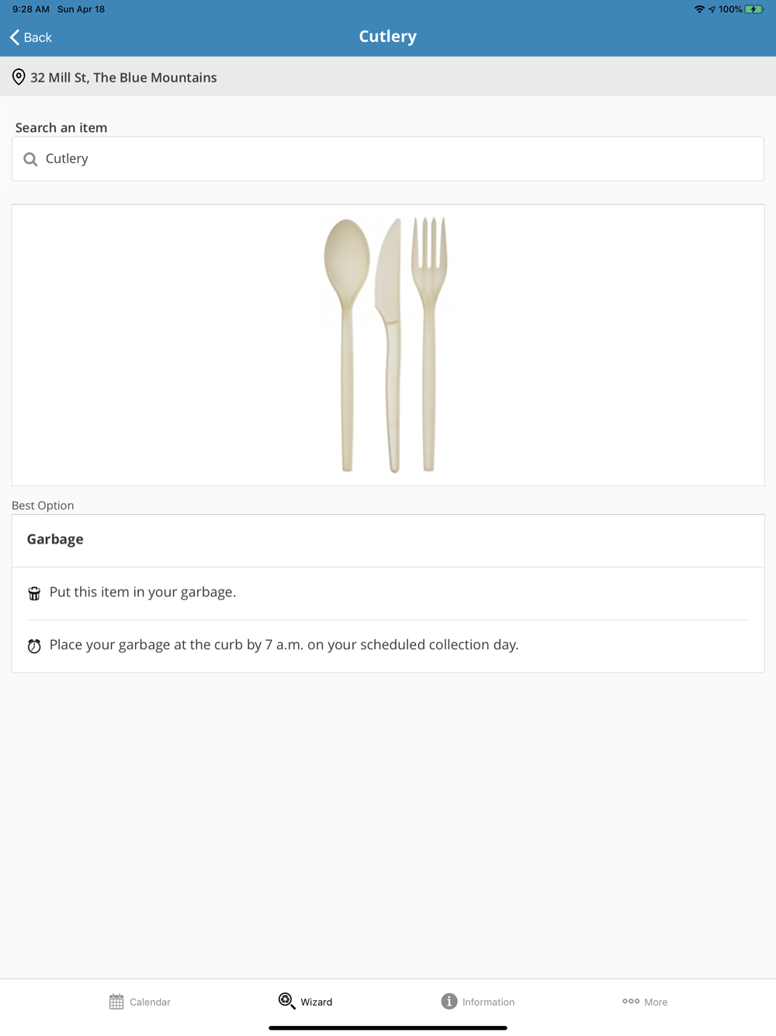Viewport: 776px width, 1036px height.
Task: Tap the three-dot More icon
Action: [631, 1001]
